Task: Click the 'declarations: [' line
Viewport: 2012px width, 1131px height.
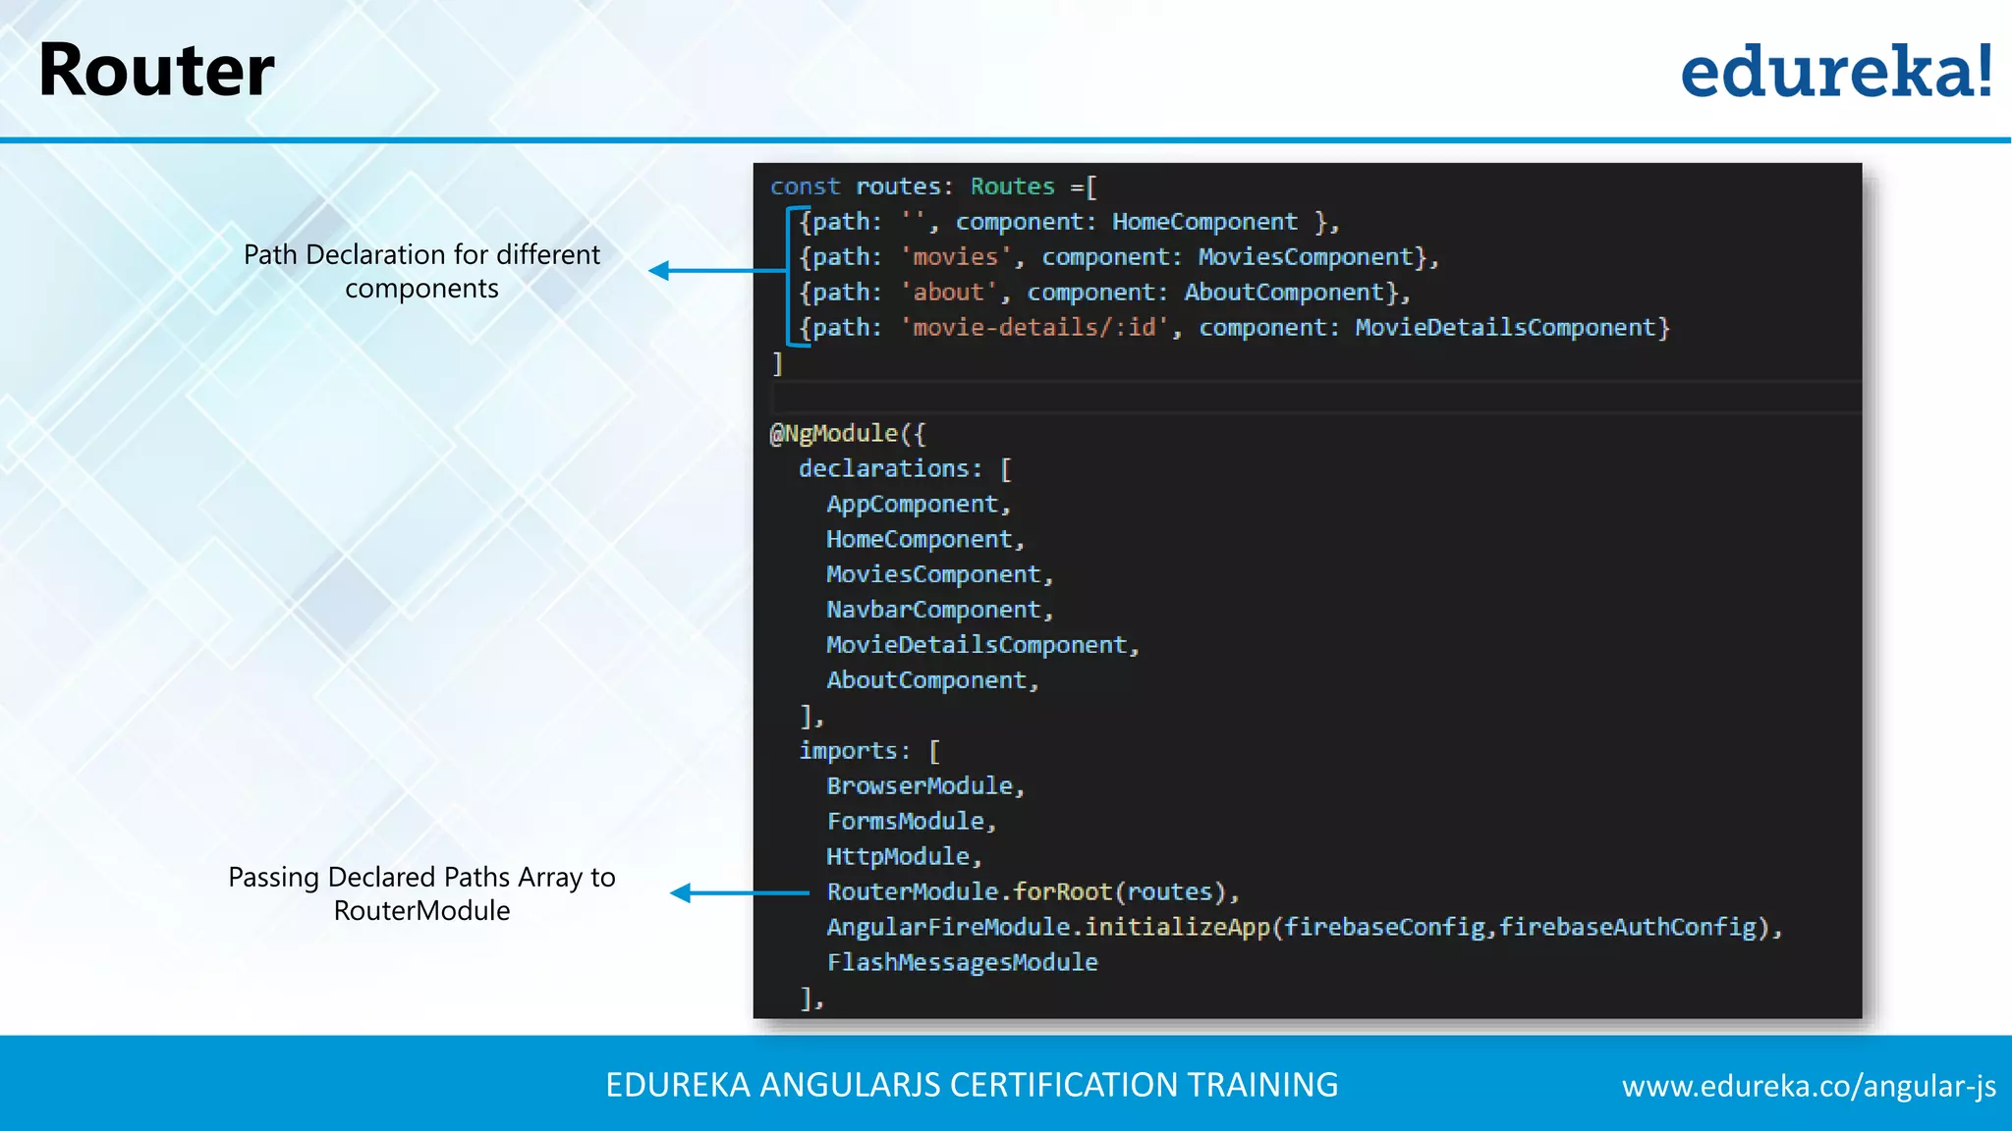Action: click(x=905, y=469)
